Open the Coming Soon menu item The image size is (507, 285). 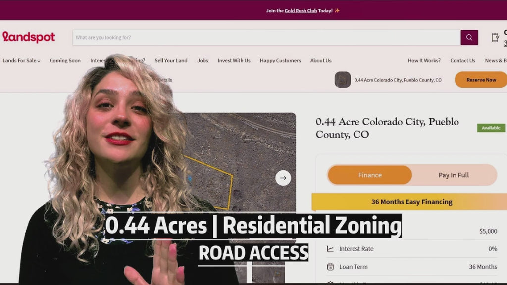pyautogui.click(x=65, y=60)
